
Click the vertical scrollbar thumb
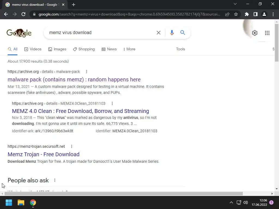tap(277, 43)
